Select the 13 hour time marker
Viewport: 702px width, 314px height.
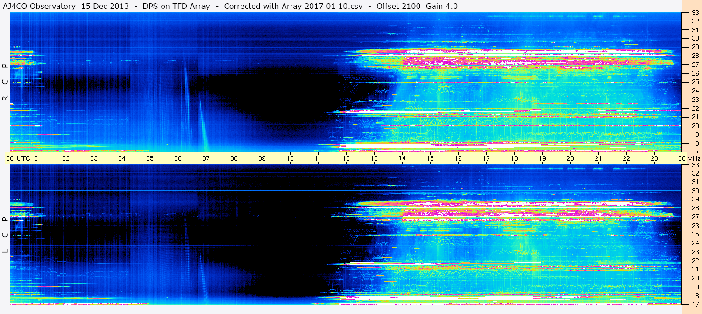coord(374,158)
